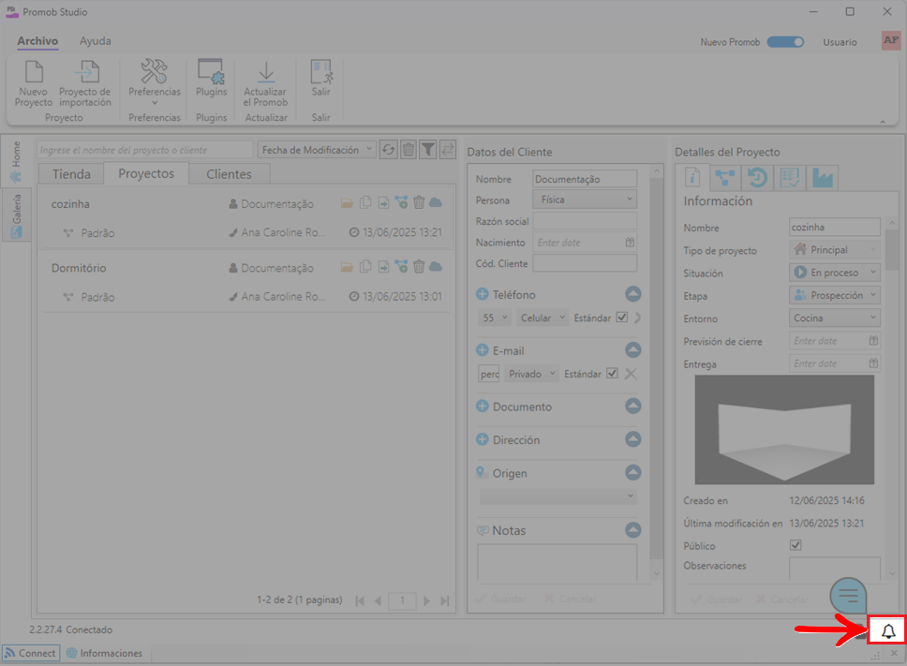Viewport: 907px width, 666px height.
Task: Open the phone type dropdown showing Celular
Action: point(542,318)
